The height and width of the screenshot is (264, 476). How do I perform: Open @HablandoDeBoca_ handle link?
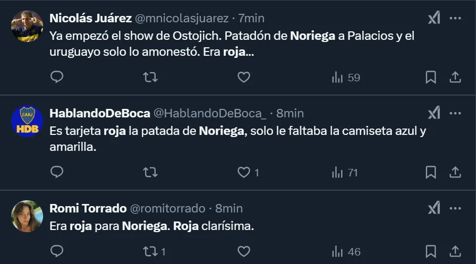(210, 113)
